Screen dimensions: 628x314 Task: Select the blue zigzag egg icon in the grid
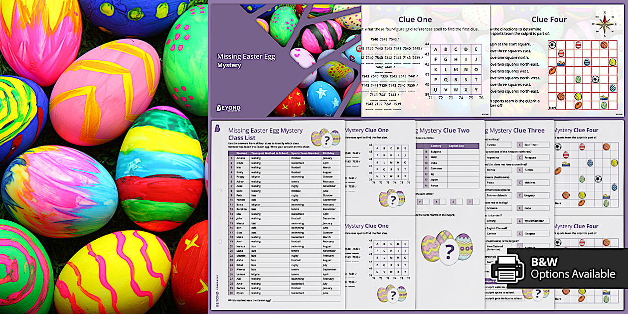(587, 62)
